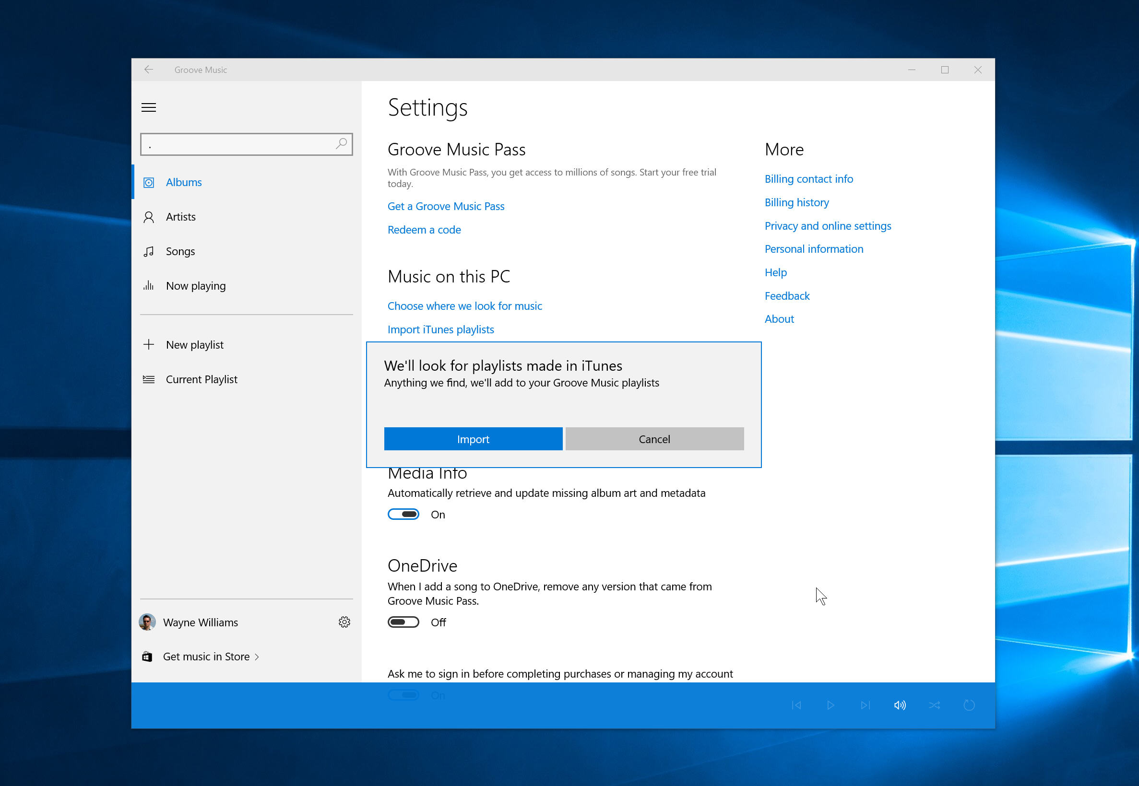Image resolution: width=1139 pixels, height=786 pixels.
Task: Skip to next track
Action: [865, 705]
